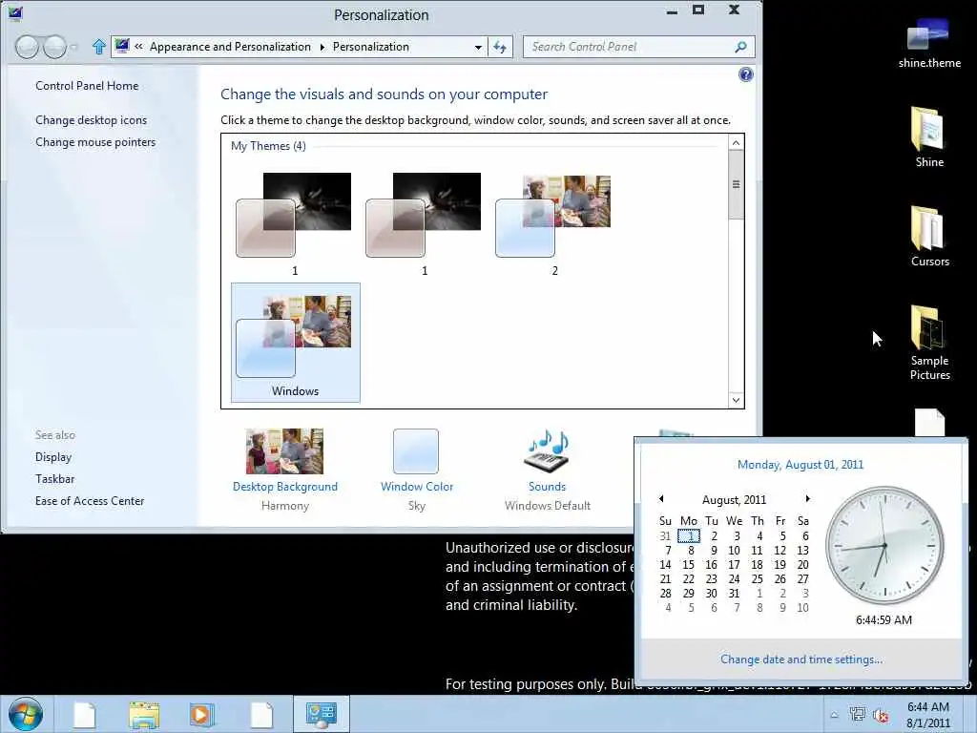Open Change mouse pointers link

point(95,142)
